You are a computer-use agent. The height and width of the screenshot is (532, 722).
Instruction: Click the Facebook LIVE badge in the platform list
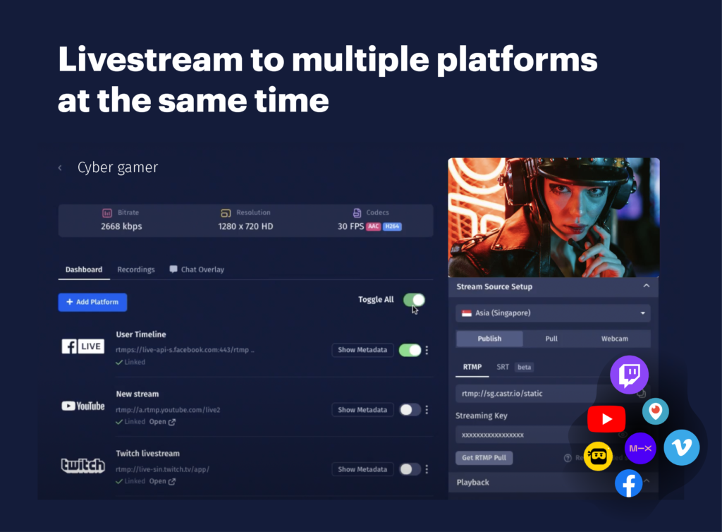click(x=82, y=346)
